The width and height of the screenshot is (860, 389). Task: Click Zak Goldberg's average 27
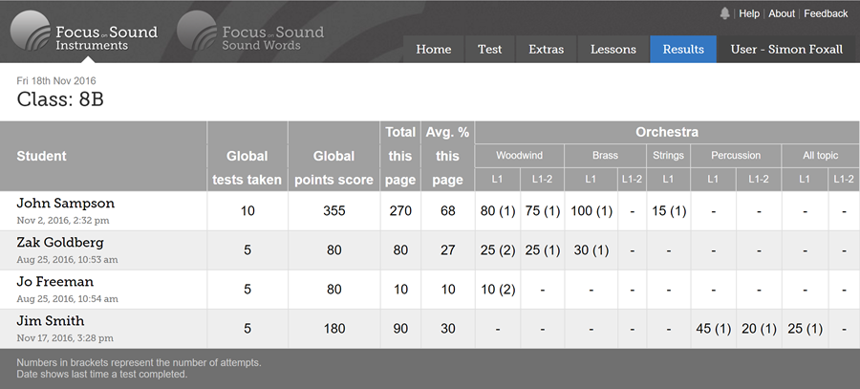pyautogui.click(x=447, y=250)
